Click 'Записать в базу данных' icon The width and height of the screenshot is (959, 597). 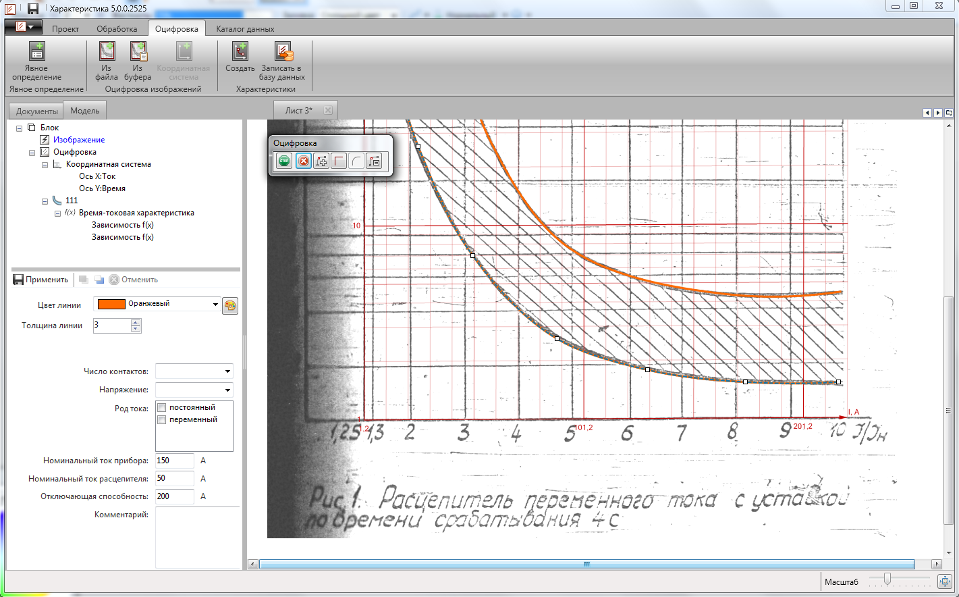pos(283,51)
